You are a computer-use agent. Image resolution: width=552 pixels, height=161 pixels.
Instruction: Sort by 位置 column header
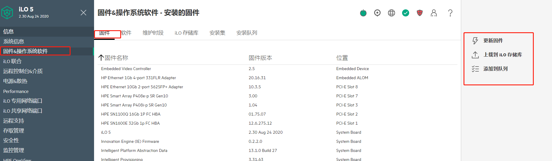342,58
